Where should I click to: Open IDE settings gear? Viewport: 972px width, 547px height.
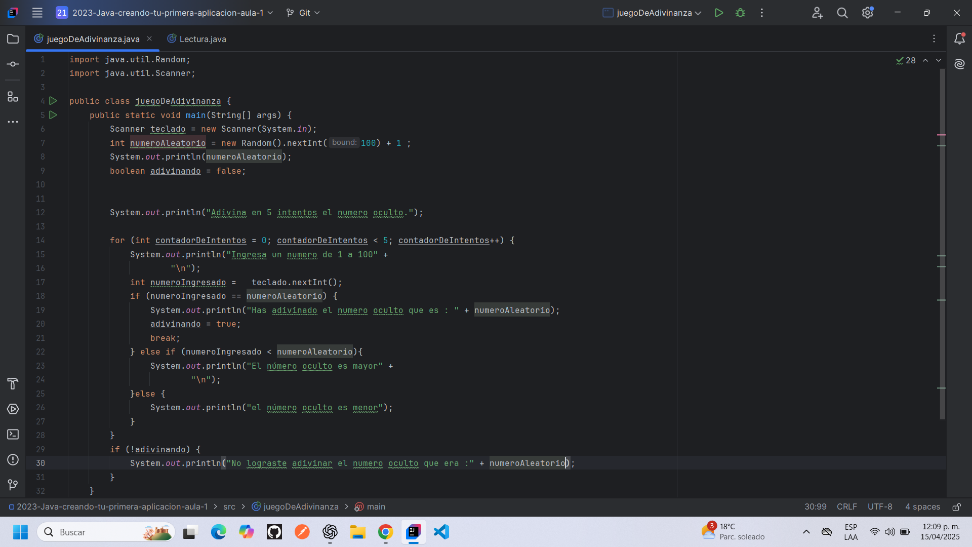(868, 13)
